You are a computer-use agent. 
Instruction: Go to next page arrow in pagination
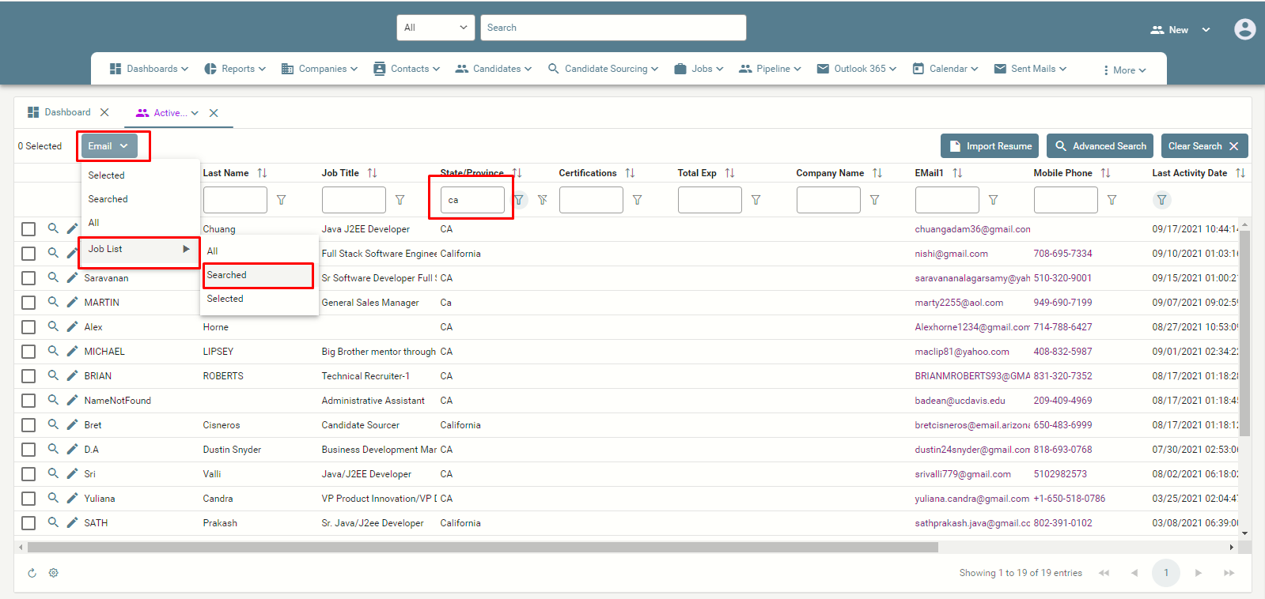[1199, 573]
